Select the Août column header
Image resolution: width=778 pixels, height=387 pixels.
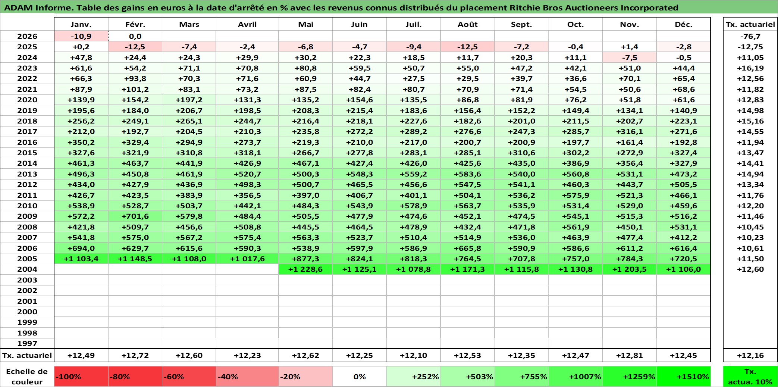pos(468,24)
